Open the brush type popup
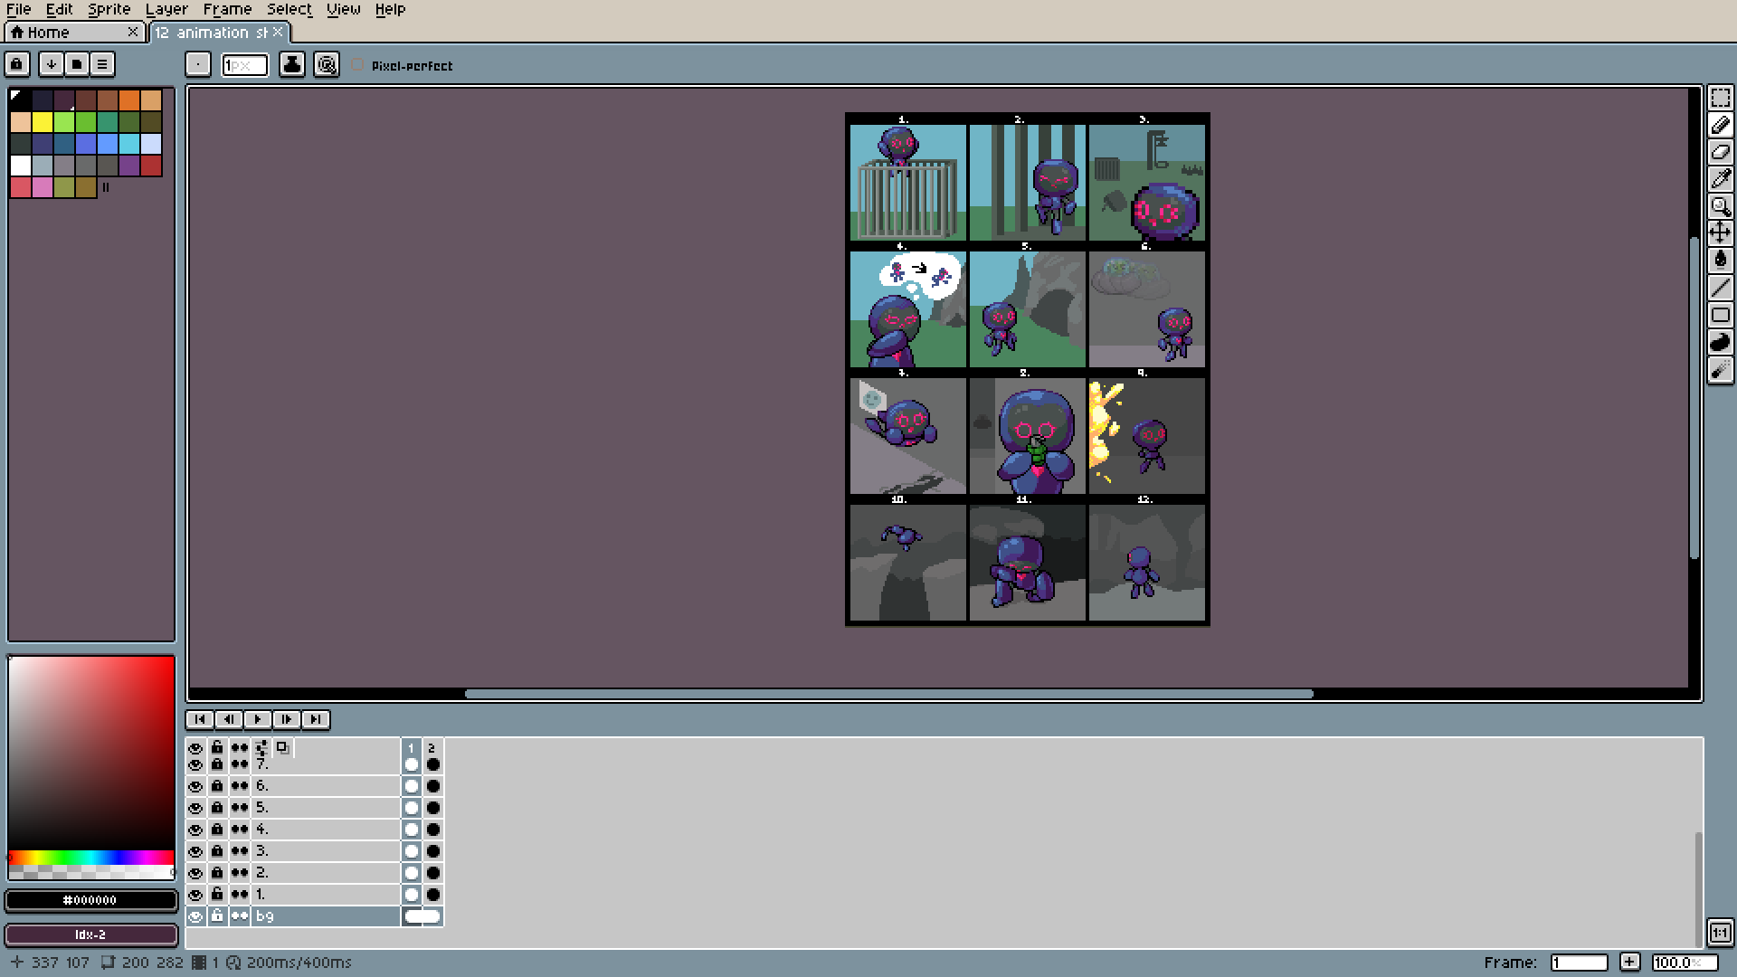Image resolution: width=1737 pixels, height=977 pixels. pos(198,64)
